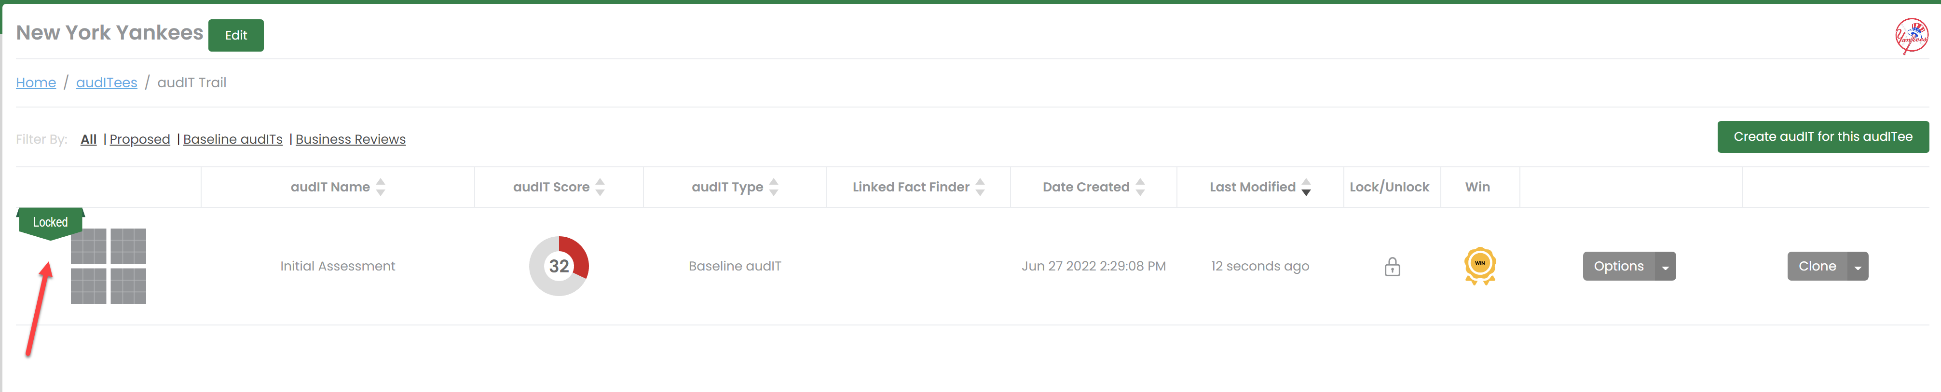
Task: Toggle the audIT Score sort order
Action: tap(601, 186)
